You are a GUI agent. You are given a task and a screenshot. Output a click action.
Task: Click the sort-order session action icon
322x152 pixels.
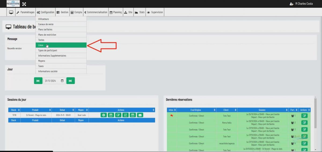(125, 115)
